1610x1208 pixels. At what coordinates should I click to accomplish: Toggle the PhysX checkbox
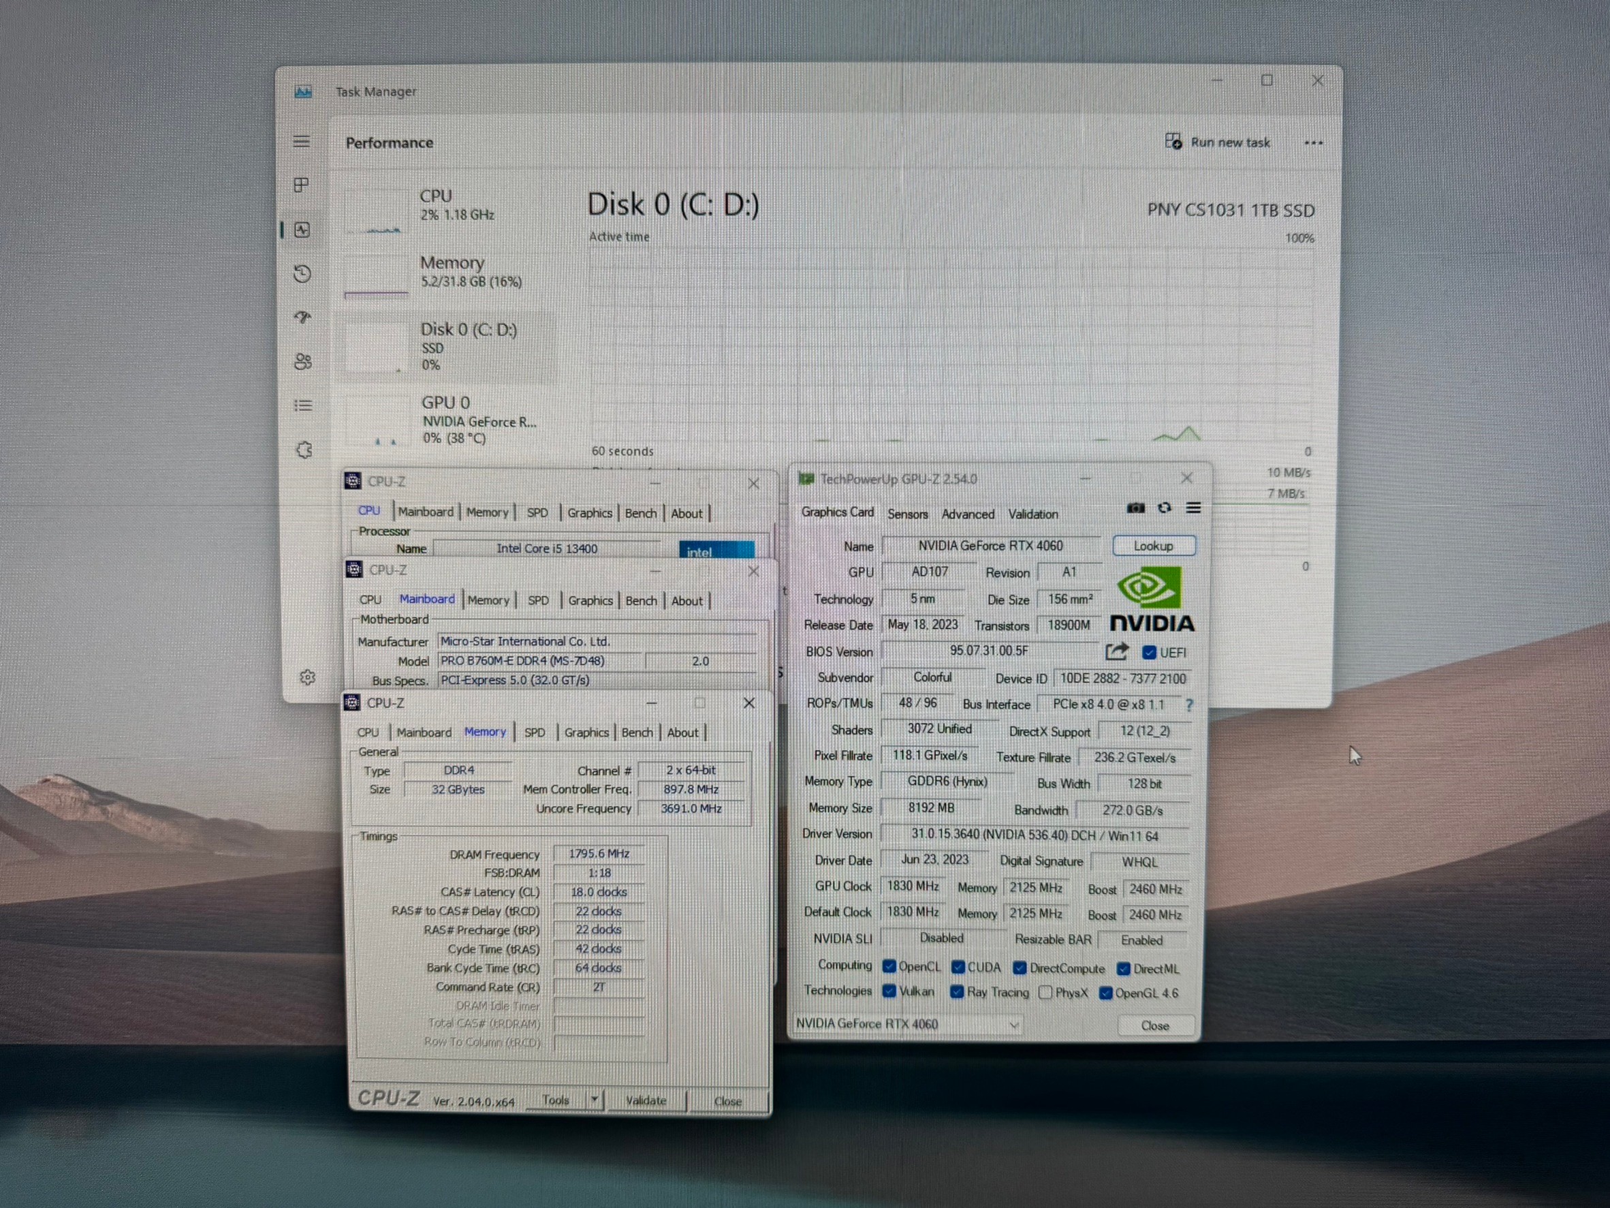point(1046,993)
